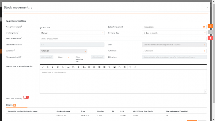Viewport: 215px width, 121px height.
Task: Click the Name of document field
Action: [123, 39]
